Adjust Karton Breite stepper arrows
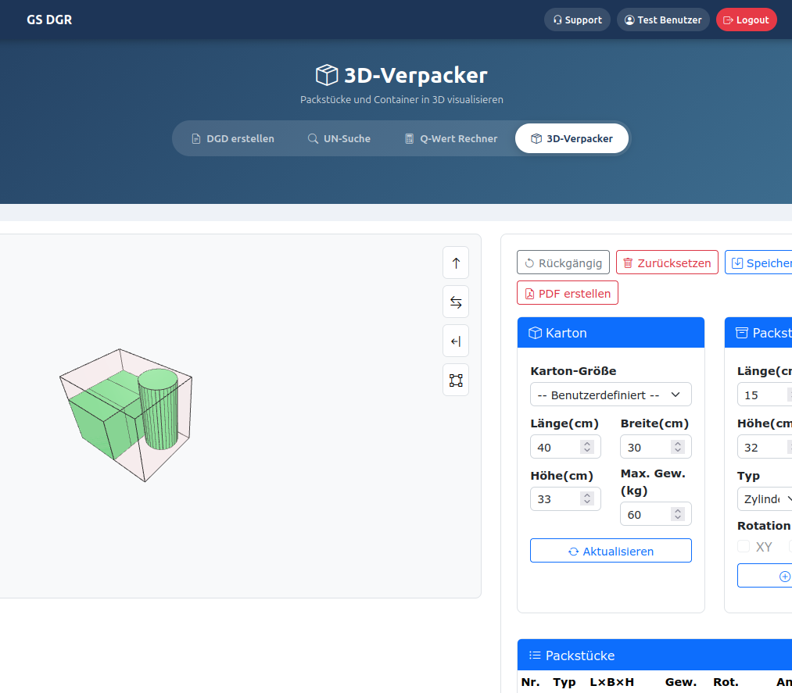This screenshot has width=792, height=693. [678, 447]
